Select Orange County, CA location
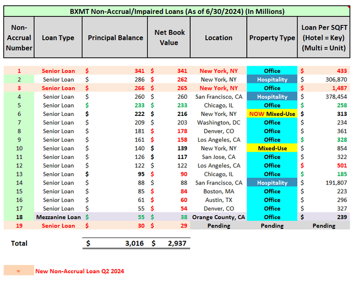The width and height of the screenshot is (354, 281). pyautogui.click(x=218, y=217)
